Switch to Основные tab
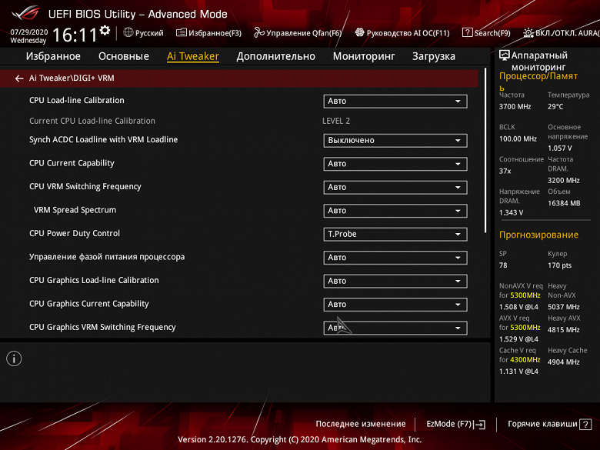 (124, 56)
